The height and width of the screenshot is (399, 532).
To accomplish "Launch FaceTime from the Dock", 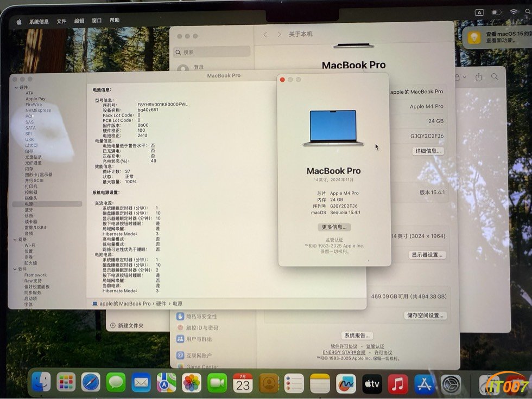I will (x=217, y=383).
